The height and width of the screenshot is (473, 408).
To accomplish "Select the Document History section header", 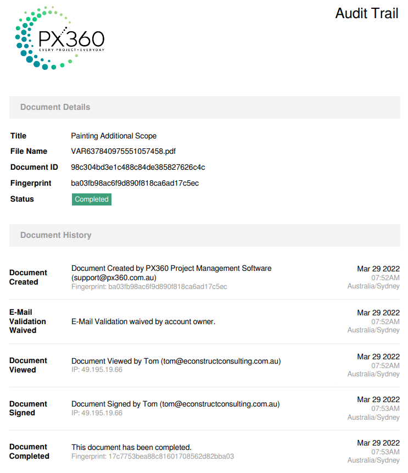I will click(55, 235).
